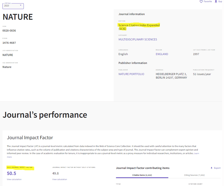Click the download icon beside Exp

pos(216,1)
